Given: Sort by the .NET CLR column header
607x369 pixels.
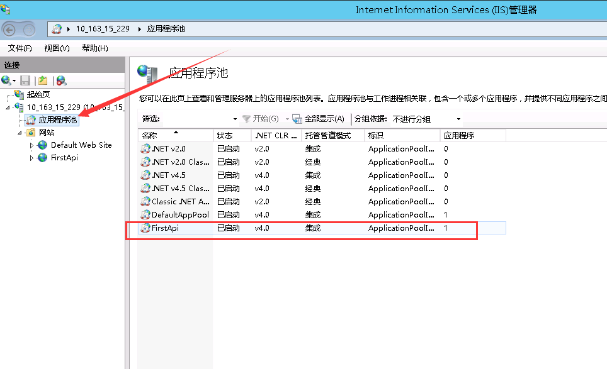Looking at the screenshot, I should tap(276, 136).
